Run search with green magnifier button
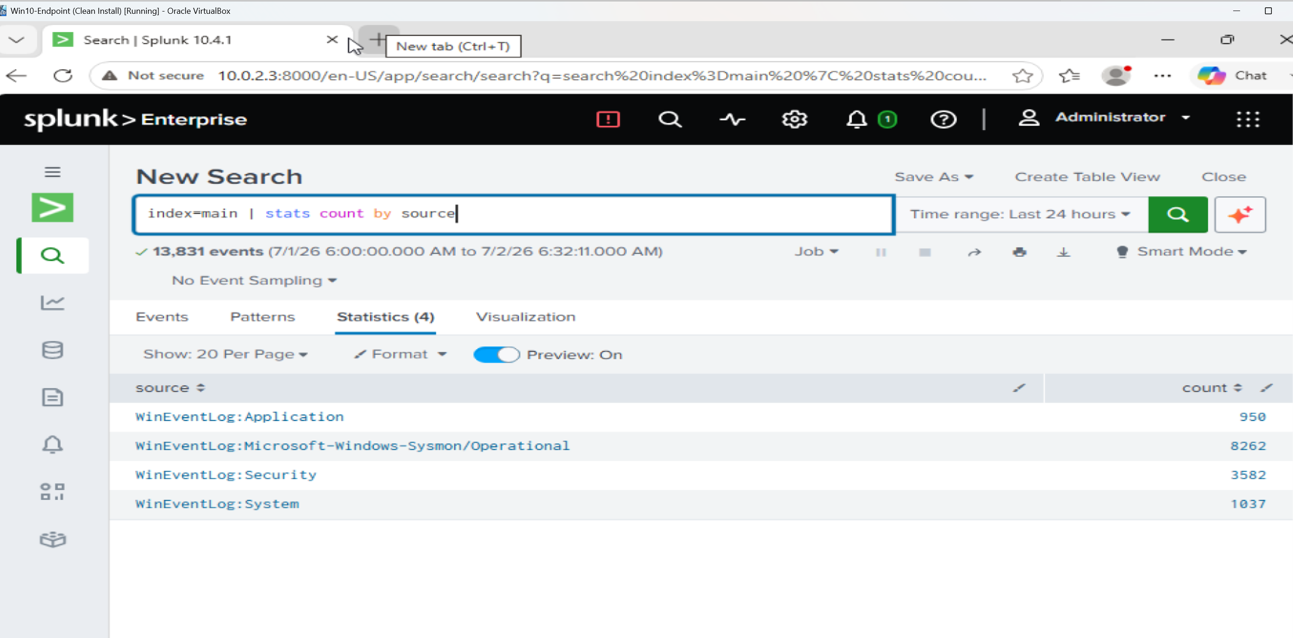Screen dimensions: 1293x638 [1177, 214]
